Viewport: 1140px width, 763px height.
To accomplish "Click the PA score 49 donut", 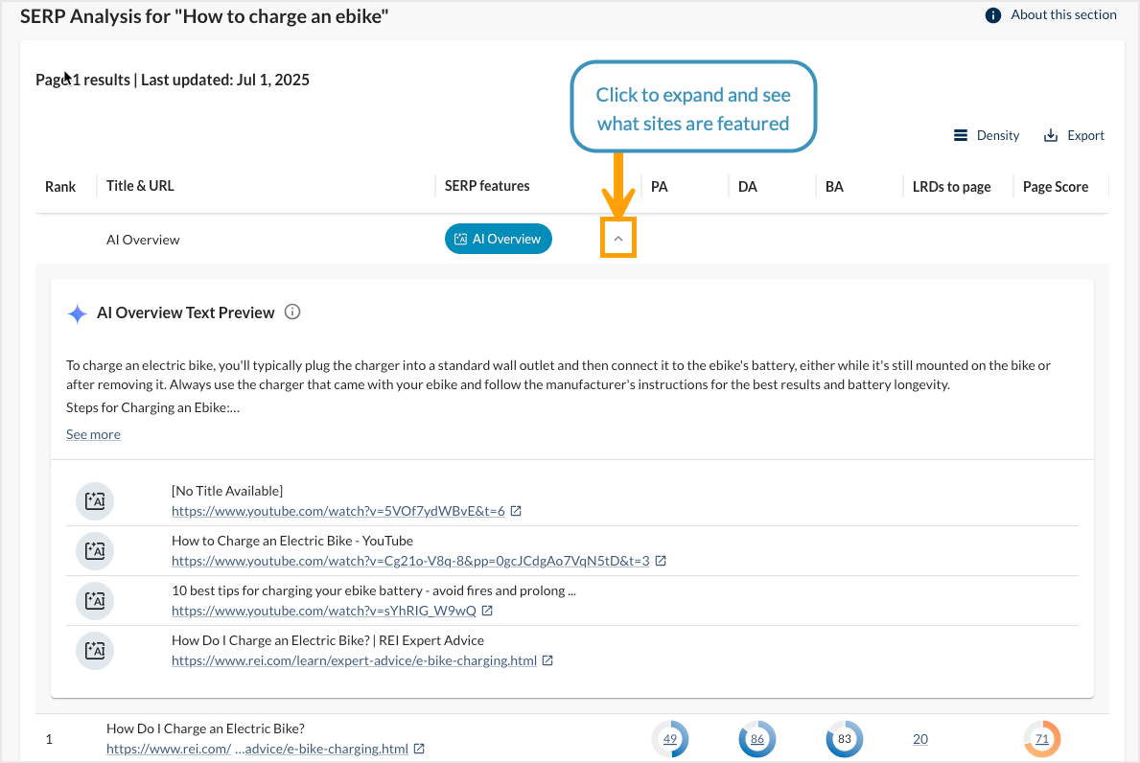I will coord(670,739).
